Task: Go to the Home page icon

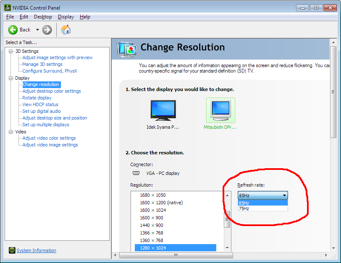Action: tap(66, 30)
